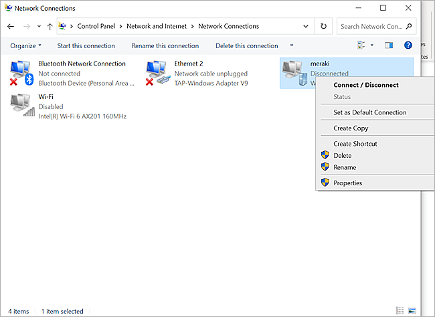435x317 pixels.
Task: Click the Ethernet 2 label
Action: click(188, 64)
